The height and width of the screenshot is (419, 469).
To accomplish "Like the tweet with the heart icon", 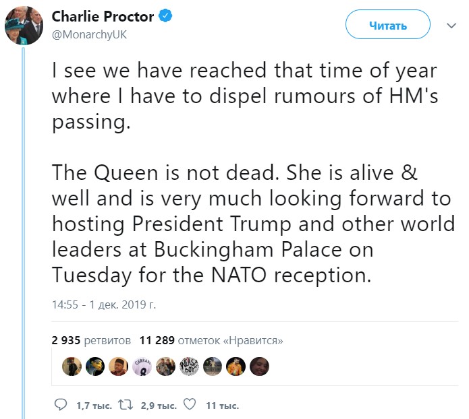I will point(190,405).
